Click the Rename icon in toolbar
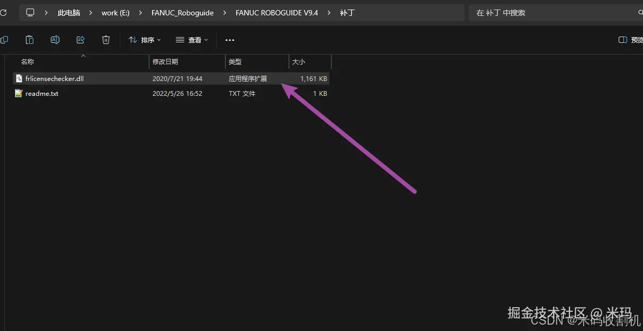The width and height of the screenshot is (643, 331). click(55, 40)
